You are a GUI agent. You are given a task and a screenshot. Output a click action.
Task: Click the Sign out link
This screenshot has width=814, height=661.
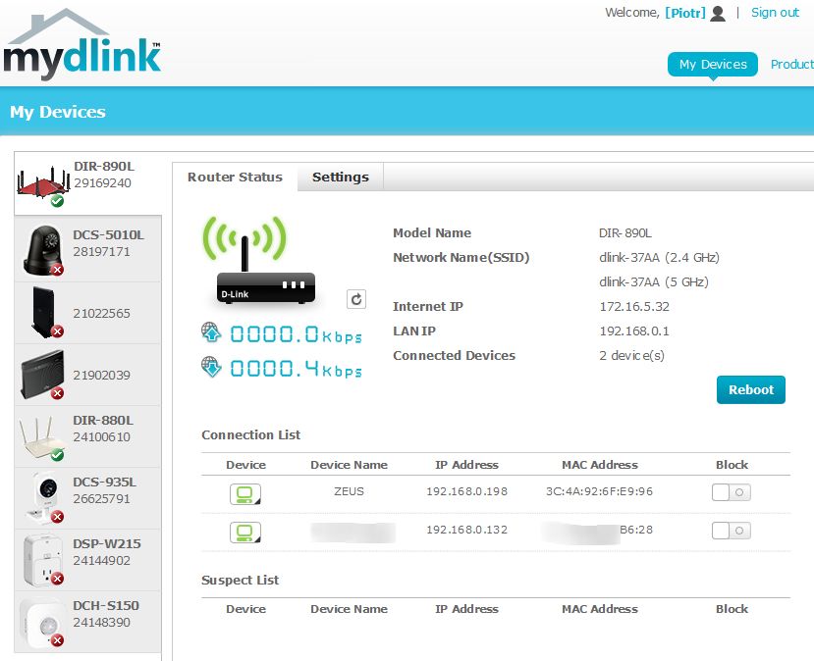click(775, 13)
